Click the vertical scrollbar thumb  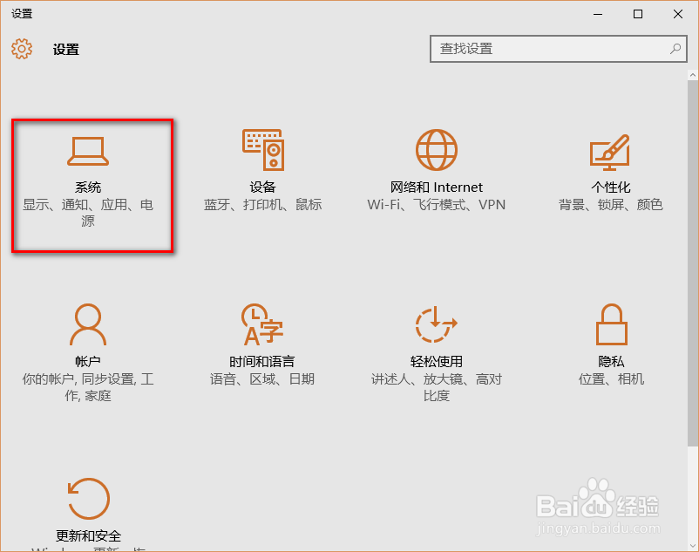(x=693, y=263)
